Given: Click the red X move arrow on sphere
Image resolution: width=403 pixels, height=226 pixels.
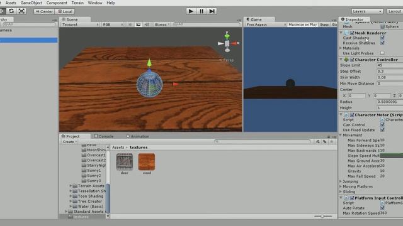Looking at the screenshot, I should [x=175, y=83].
